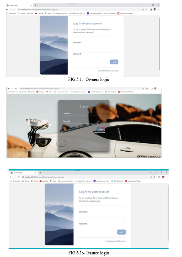Open profile avatar in Owner login browser

coord(155,9)
